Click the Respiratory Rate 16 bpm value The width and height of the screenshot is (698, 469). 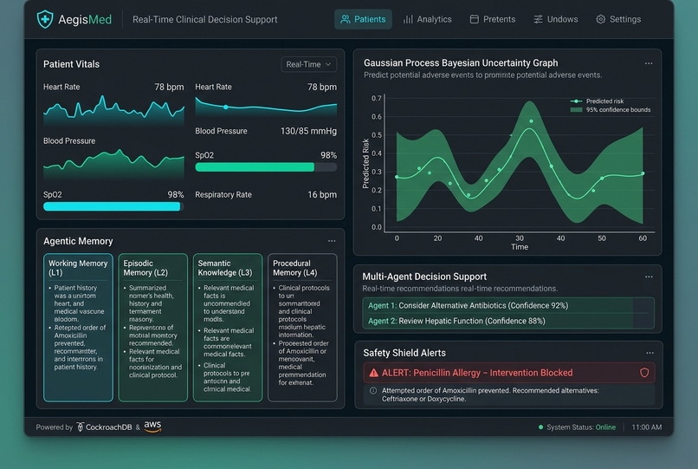tap(322, 195)
